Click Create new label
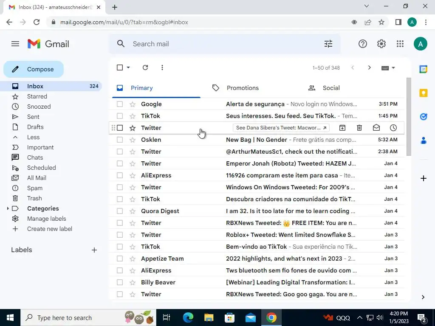 pos(49,229)
